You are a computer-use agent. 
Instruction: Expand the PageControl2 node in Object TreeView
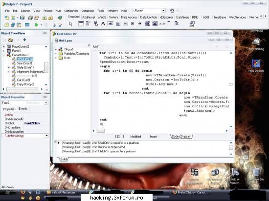pyautogui.click(x=4, y=46)
